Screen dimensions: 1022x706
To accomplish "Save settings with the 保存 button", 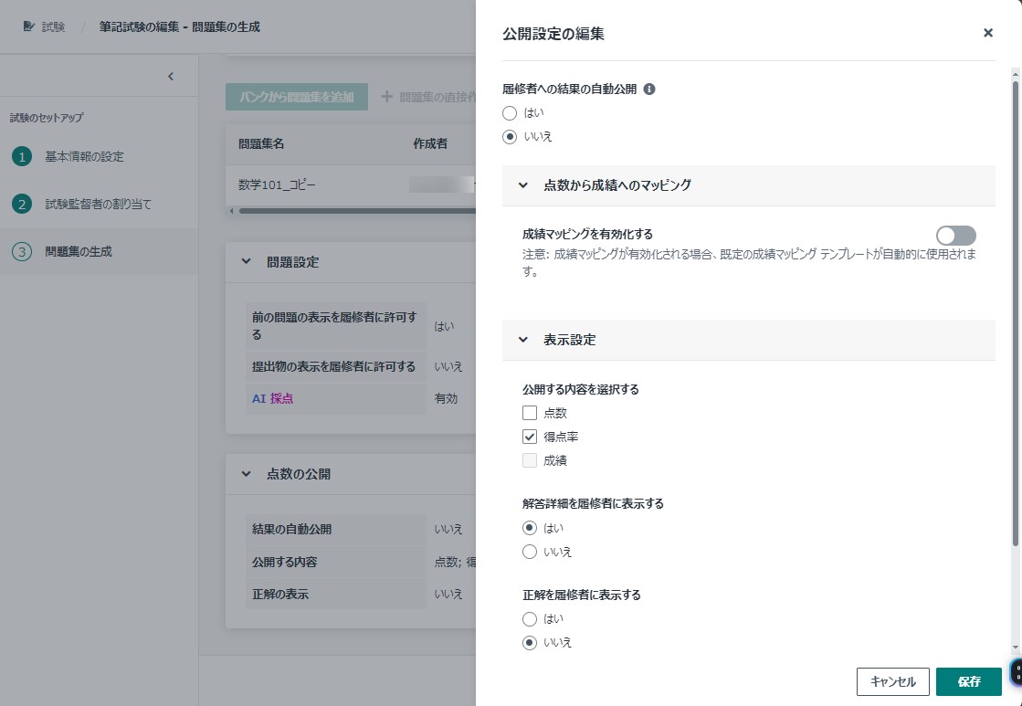I will pos(969,681).
